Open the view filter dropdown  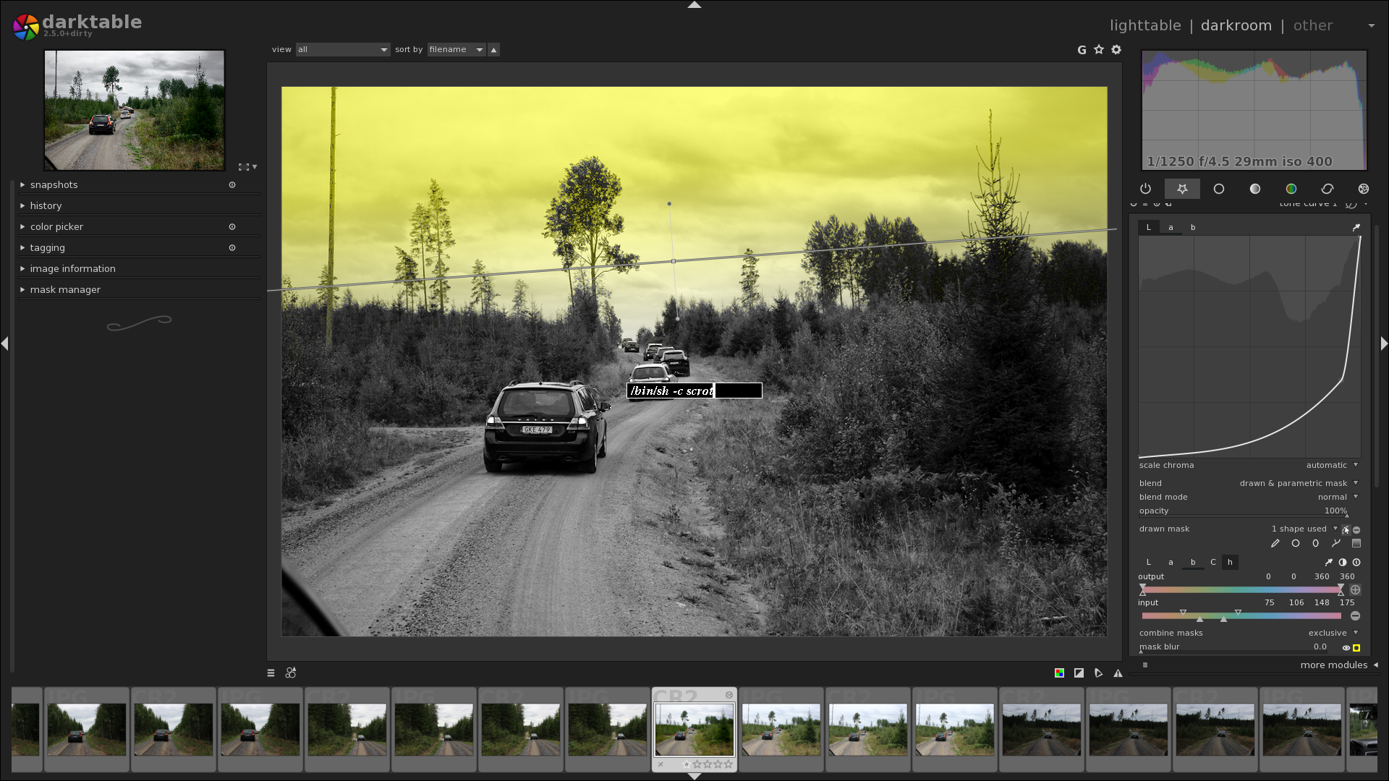click(343, 50)
